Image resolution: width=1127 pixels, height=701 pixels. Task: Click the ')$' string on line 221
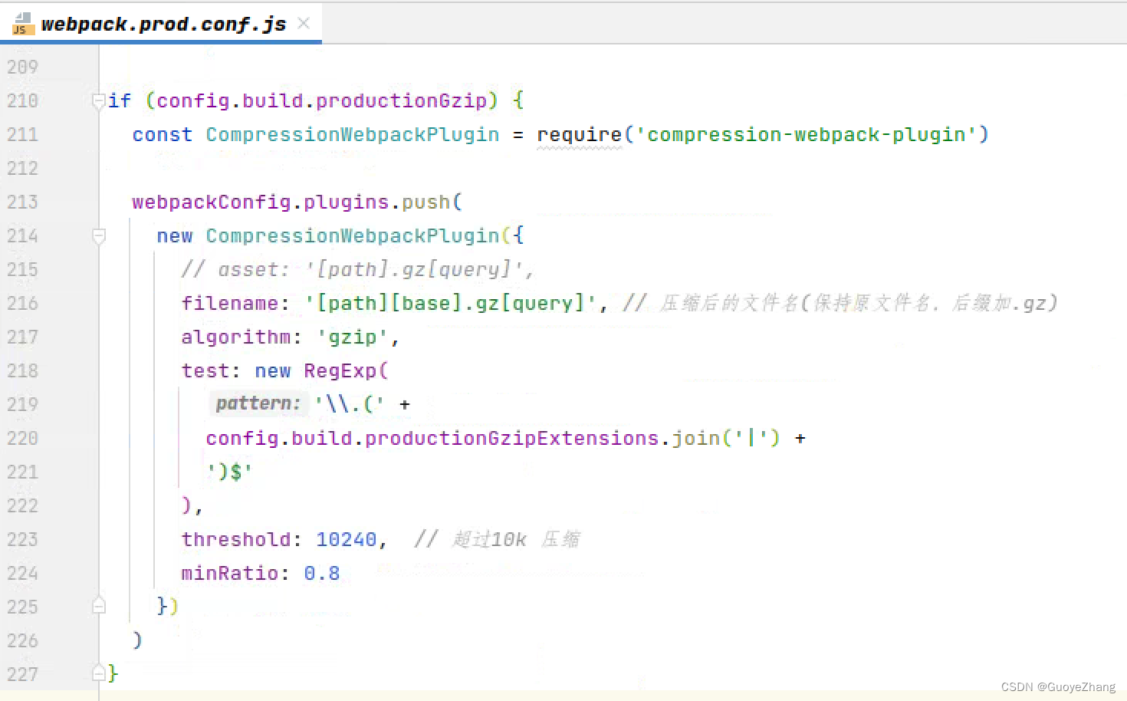(x=229, y=472)
